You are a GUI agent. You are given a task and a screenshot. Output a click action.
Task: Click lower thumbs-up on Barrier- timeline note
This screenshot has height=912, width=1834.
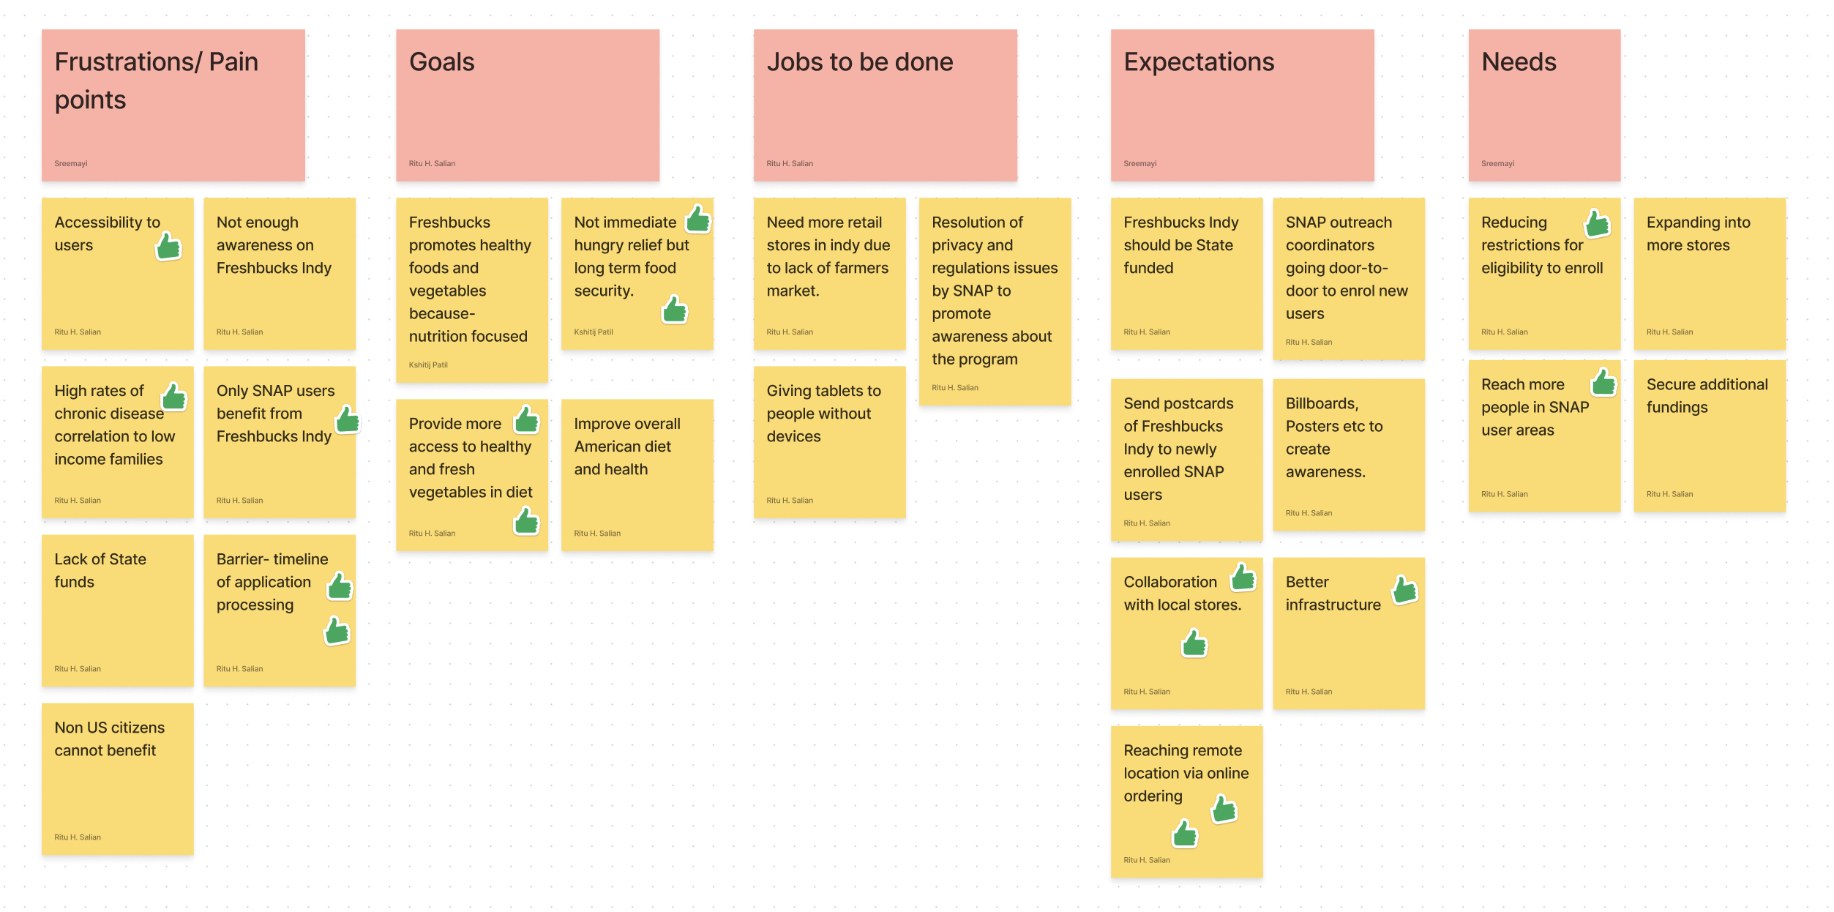tap(337, 631)
